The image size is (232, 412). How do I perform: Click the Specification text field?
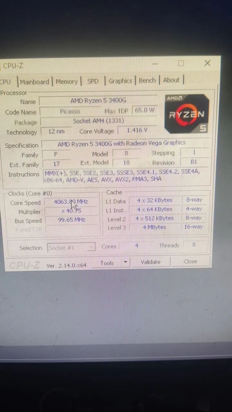coord(125,143)
